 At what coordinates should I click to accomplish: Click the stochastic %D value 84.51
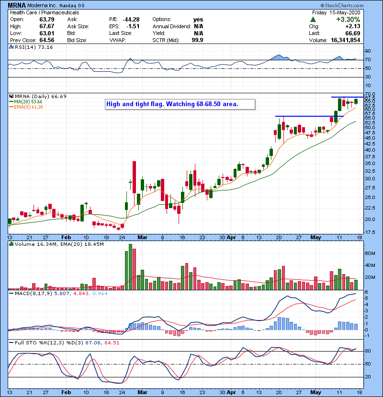click(112, 342)
